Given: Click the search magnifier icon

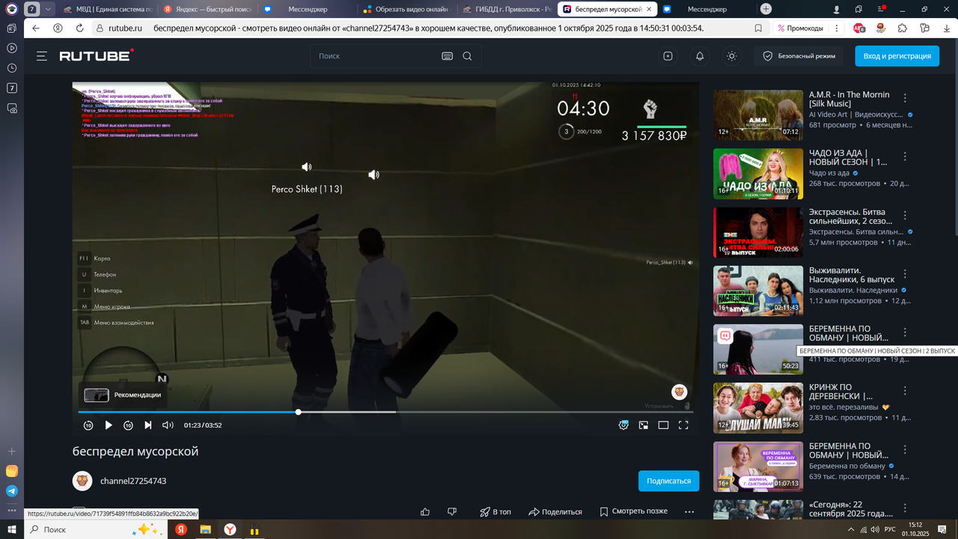Looking at the screenshot, I should 467,56.
